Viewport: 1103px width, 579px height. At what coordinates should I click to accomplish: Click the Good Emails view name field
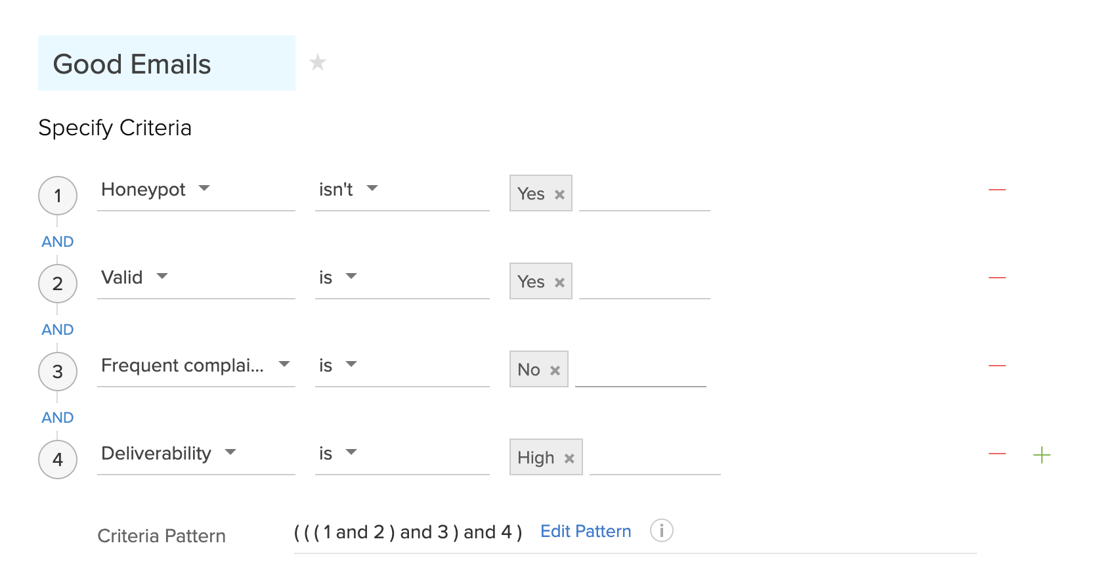166,64
